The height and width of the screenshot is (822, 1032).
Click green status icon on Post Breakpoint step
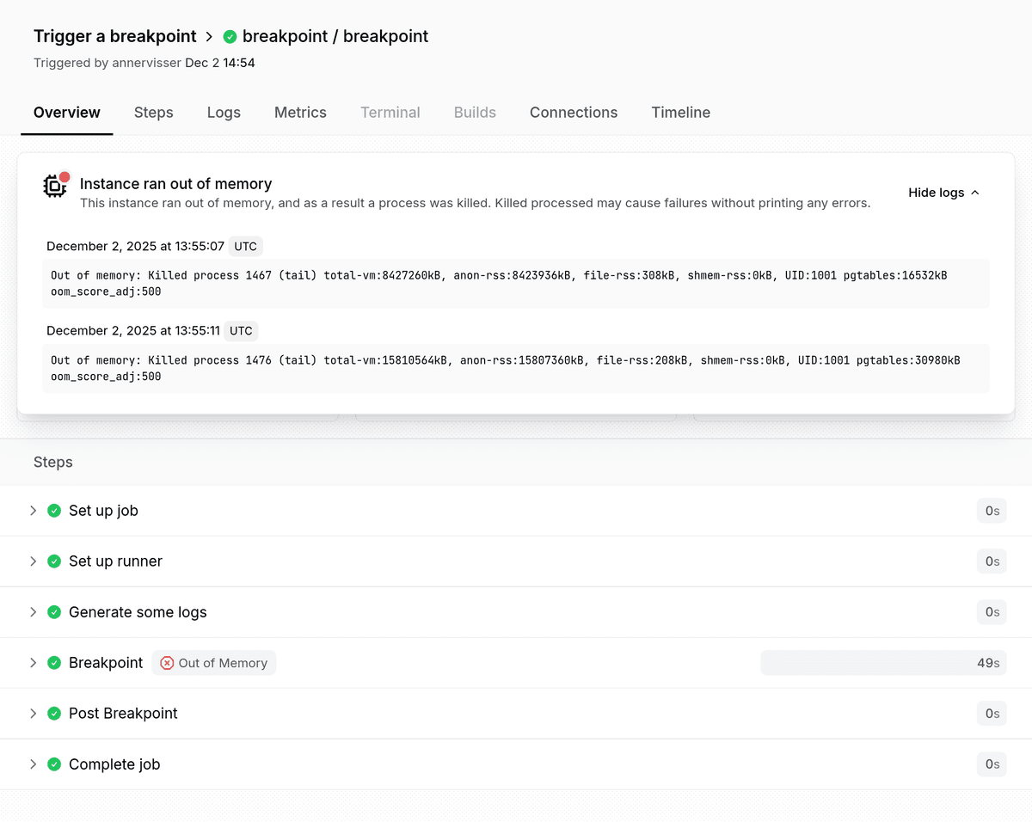point(54,714)
